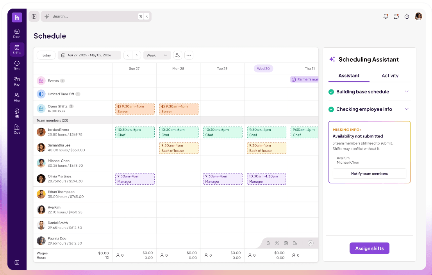This screenshot has width=432, height=275.
Task: Click the Assign shifts button
Action: [369, 248]
